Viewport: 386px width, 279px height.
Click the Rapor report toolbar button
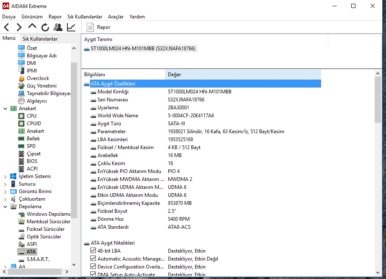click(x=98, y=27)
